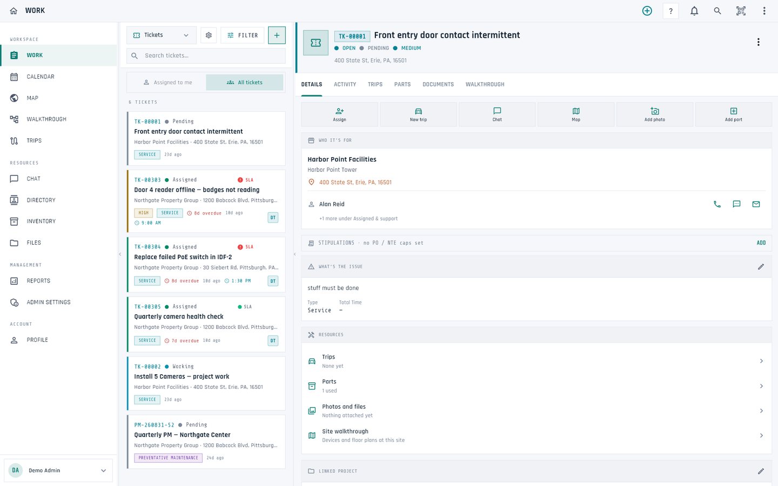778x486 pixels.
Task: Open the QR code scanner icon
Action: [x=741, y=11]
